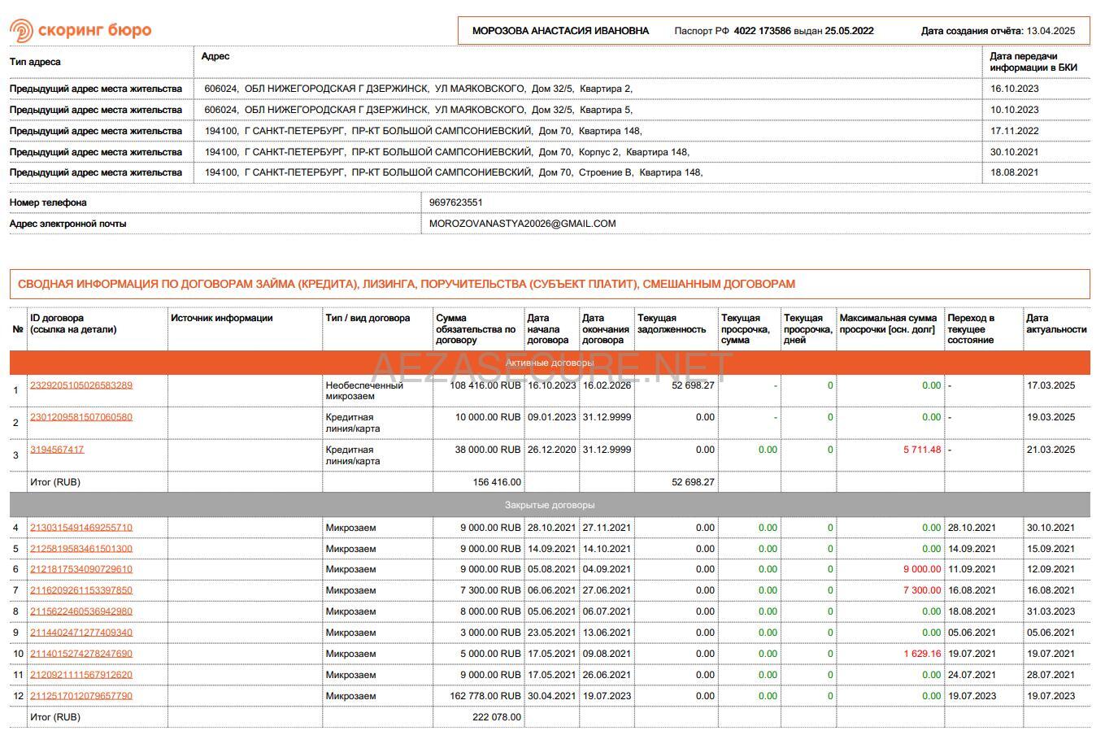Select passport number 4022 173586

coord(762,31)
